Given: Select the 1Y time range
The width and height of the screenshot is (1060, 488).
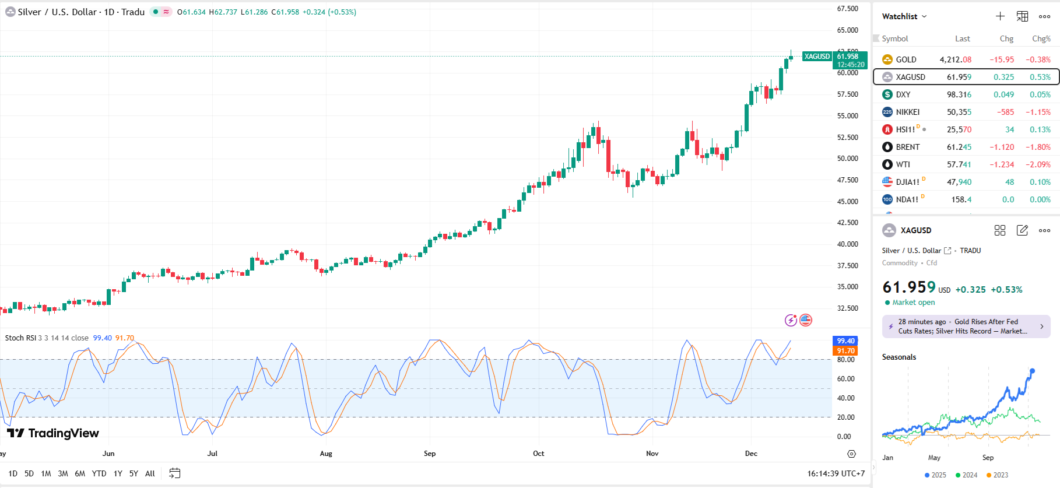Looking at the screenshot, I should (x=118, y=473).
